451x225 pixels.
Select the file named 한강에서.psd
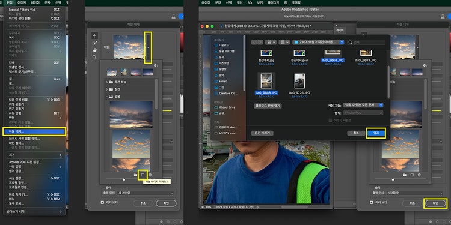[x=299, y=61]
